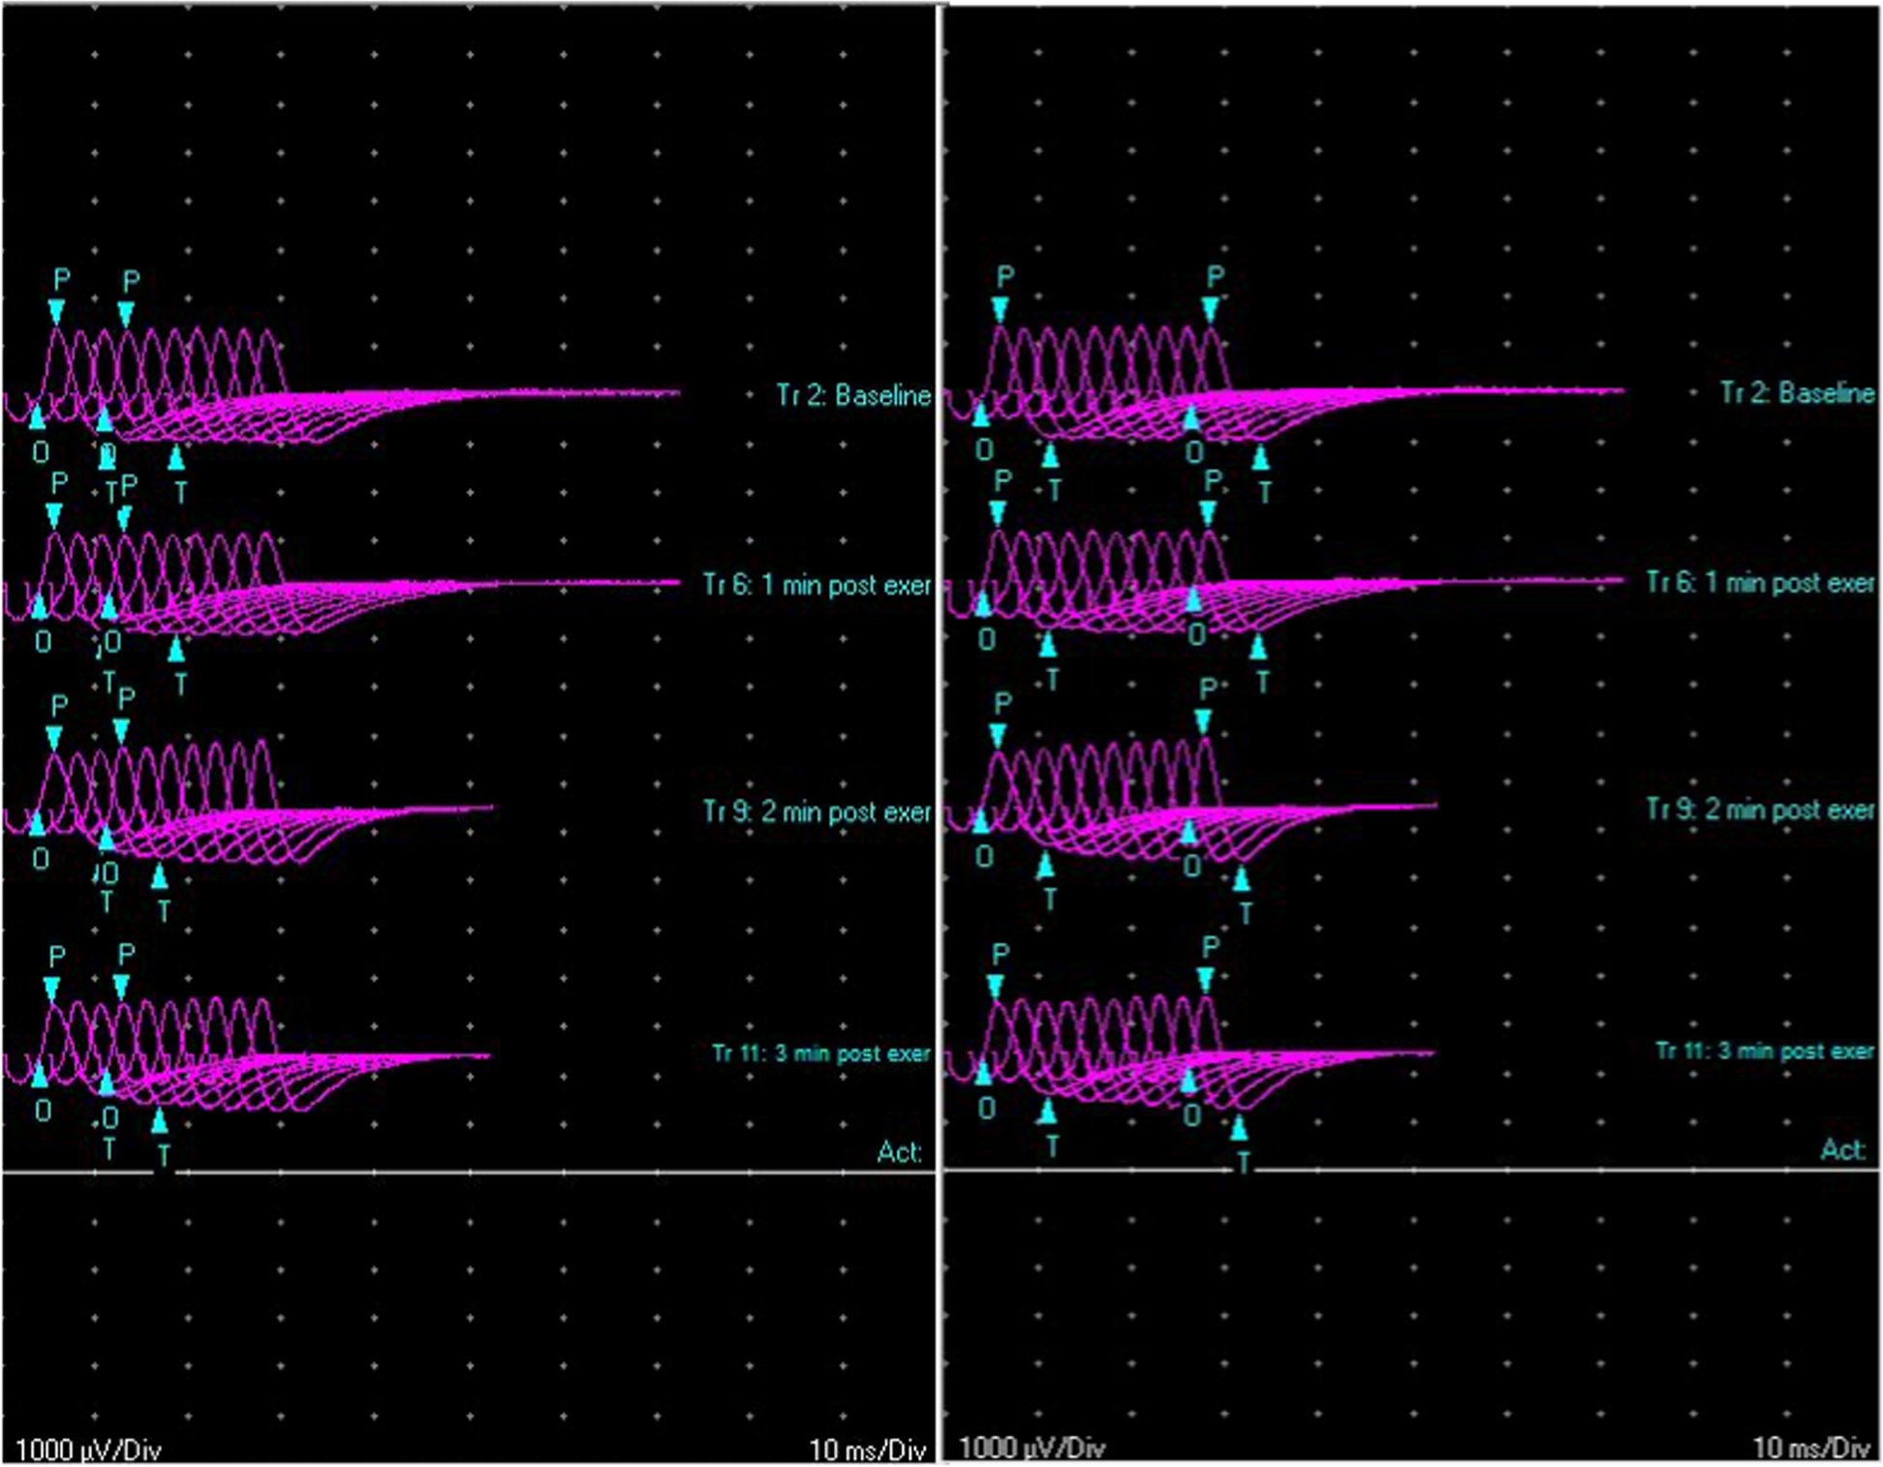Select 'Tr 11: 3 min post exer' label, left panel
Screen dimensions: 1883x1467
(821, 1054)
